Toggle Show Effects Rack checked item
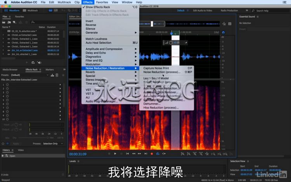The width and height of the screenshot is (291, 182). pos(110,7)
